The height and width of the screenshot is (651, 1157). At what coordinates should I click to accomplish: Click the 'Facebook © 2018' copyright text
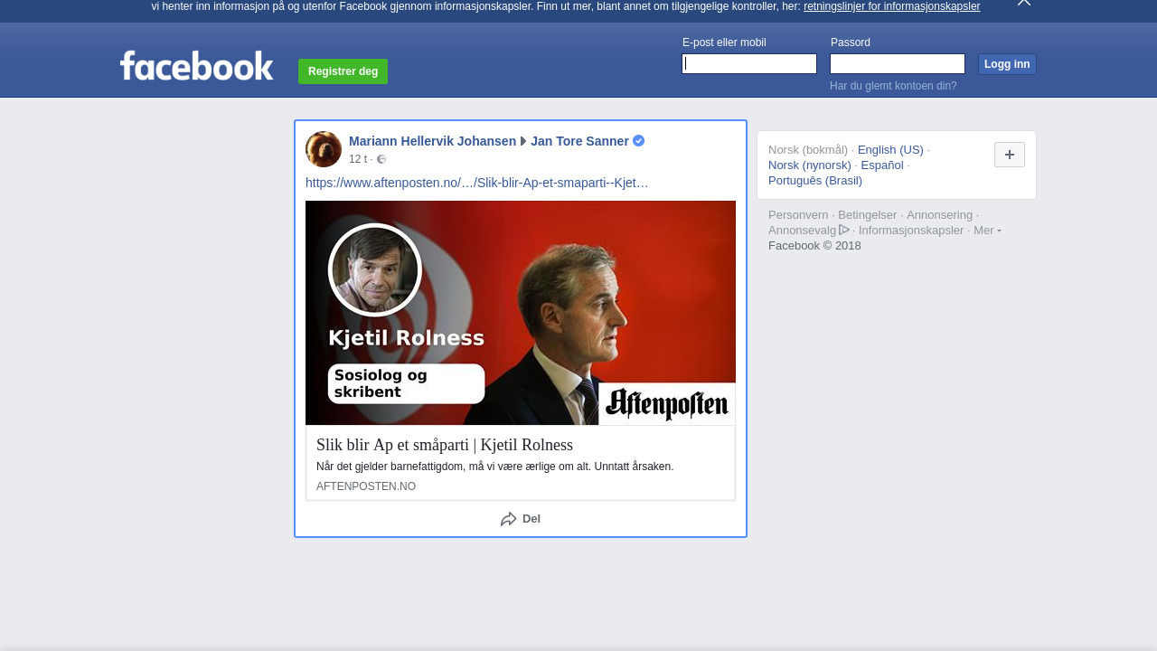pos(814,246)
